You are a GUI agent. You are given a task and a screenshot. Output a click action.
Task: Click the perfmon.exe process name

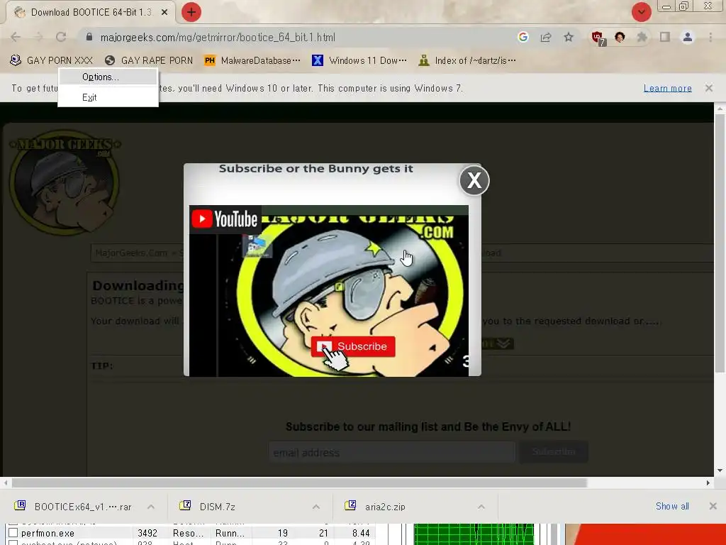(48, 534)
